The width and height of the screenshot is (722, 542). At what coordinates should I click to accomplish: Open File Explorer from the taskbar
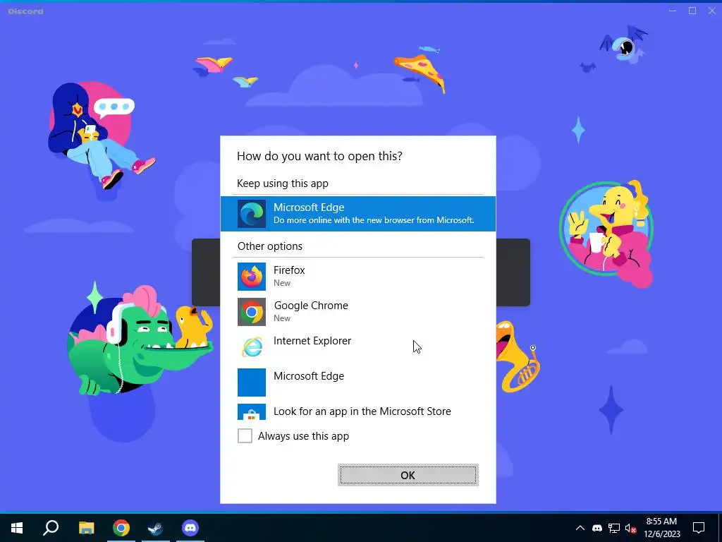pos(86,528)
